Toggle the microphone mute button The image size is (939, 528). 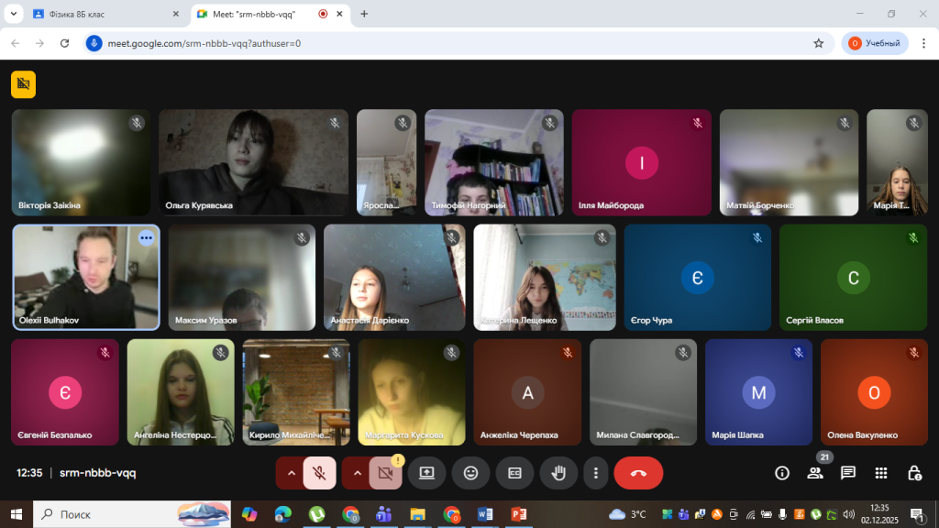[319, 473]
